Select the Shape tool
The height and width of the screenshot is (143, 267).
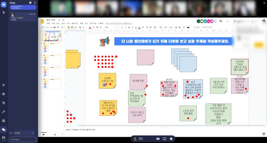pos(80,27)
